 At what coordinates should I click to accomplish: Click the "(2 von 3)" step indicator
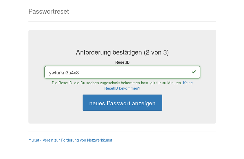(156, 52)
